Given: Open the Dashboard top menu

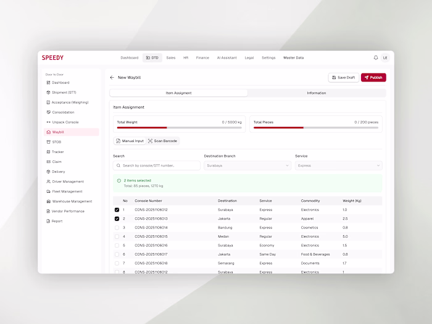Looking at the screenshot, I should pyautogui.click(x=130, y=58).
